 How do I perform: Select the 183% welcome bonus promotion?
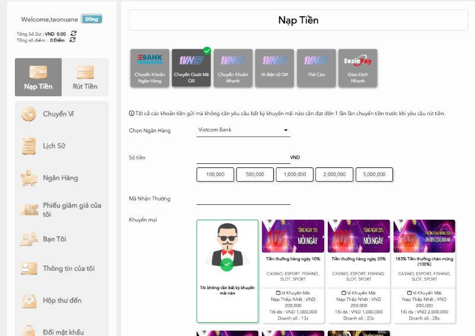tap(424, 271)
